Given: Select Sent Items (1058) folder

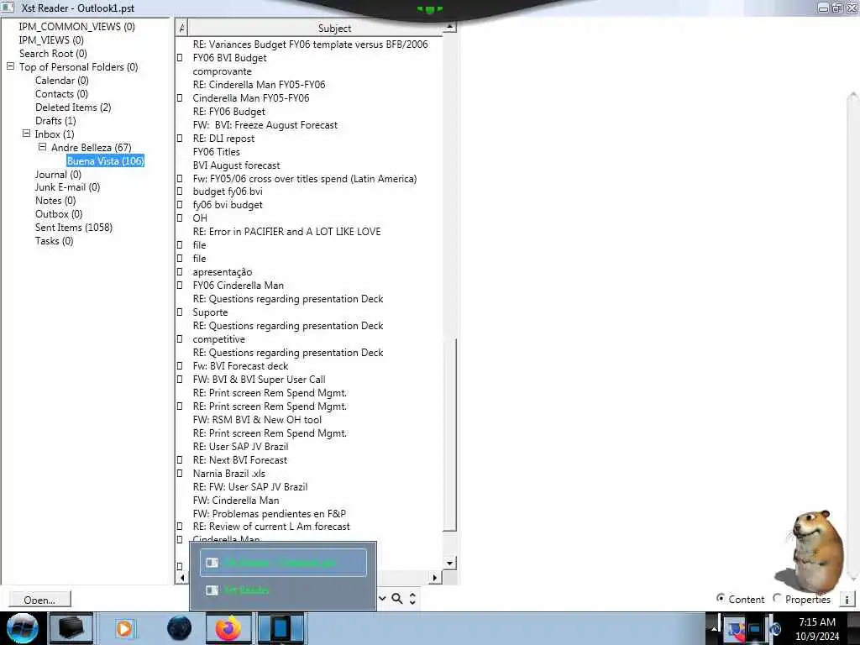Looking at the screenshot, I should point(74,227).
